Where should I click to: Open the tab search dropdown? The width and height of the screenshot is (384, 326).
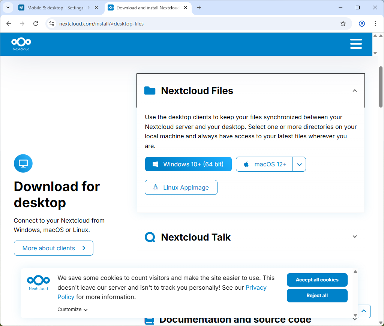tap(7, 7)
